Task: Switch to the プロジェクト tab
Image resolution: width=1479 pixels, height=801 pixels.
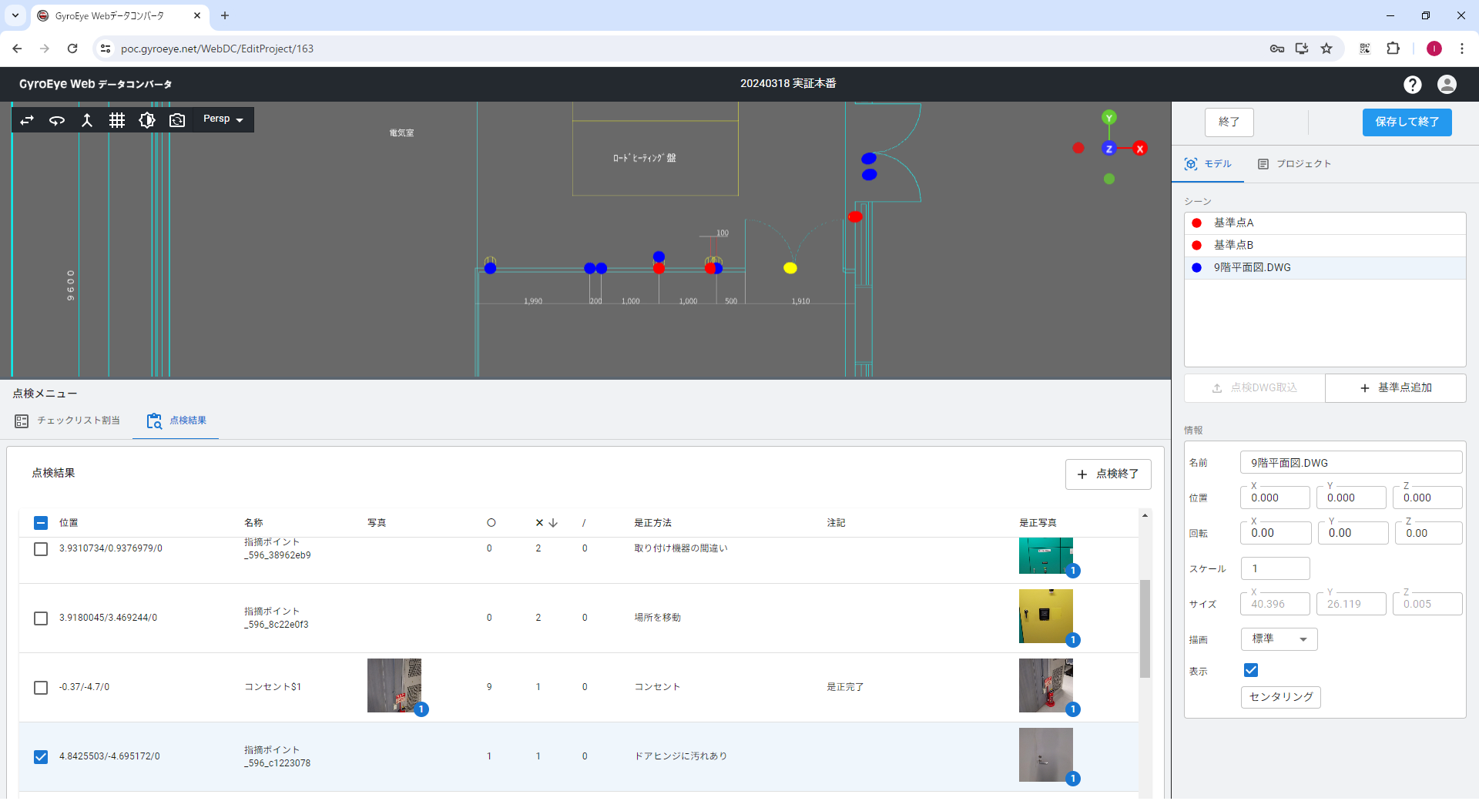Action: point(1294,164)
